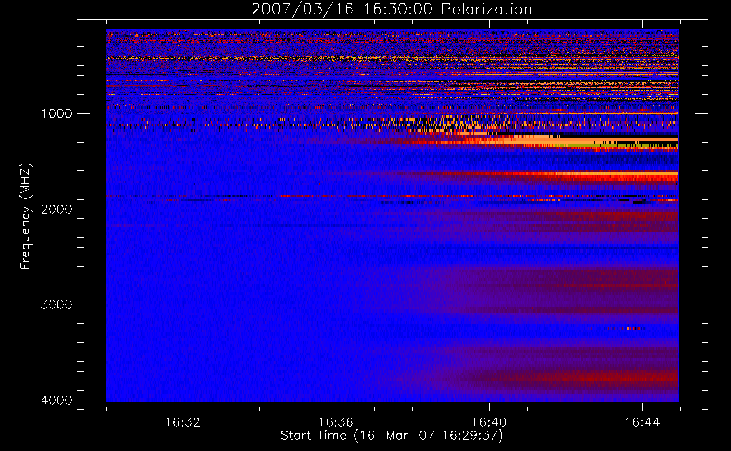Click the 'Start Time (16-Mar-07 16:29:37)' axis label
This screenshot has height=451, width=731.
pos(391,436)
